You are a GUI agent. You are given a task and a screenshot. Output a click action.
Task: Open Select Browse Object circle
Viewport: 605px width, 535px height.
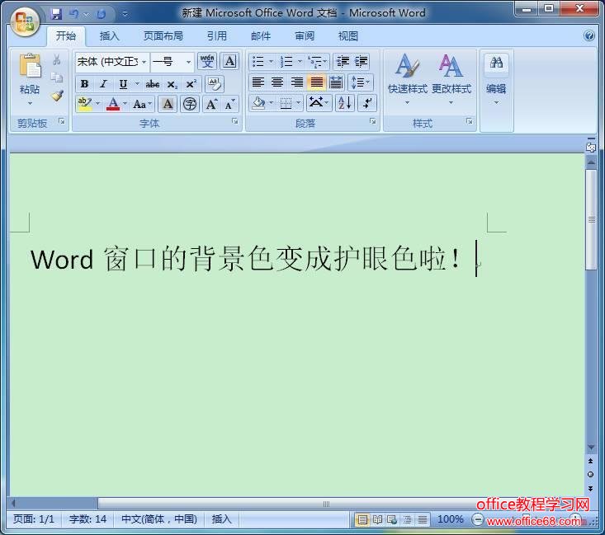(590, 475)
